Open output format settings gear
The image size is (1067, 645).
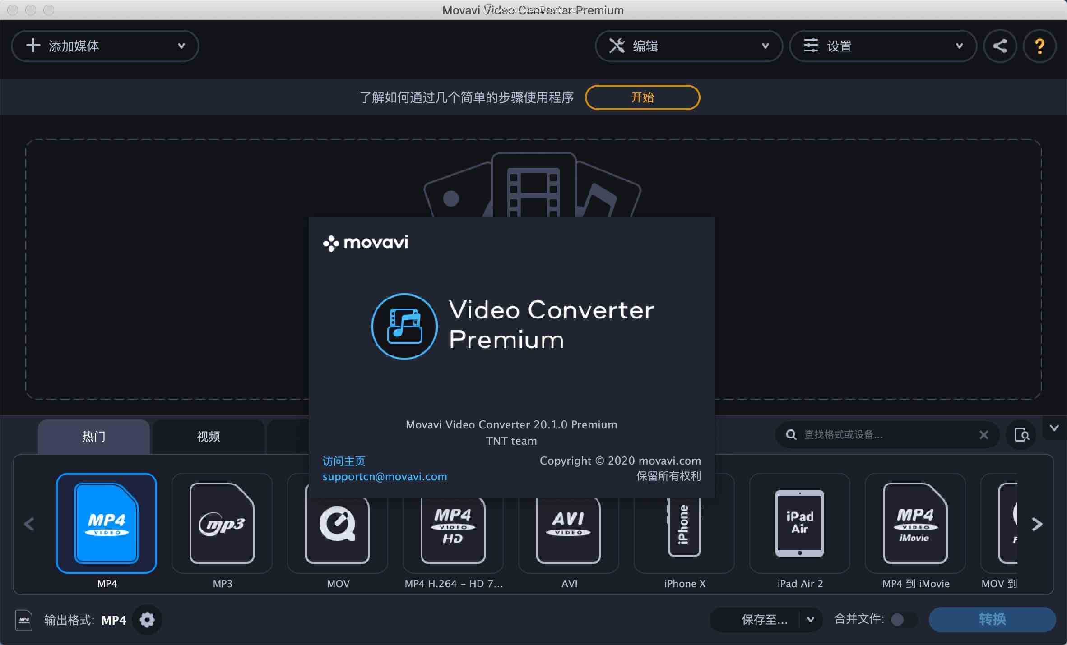point(147,620)
